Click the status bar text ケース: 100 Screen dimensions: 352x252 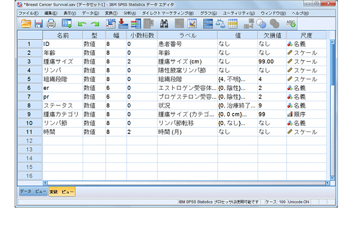pos(276,202)
